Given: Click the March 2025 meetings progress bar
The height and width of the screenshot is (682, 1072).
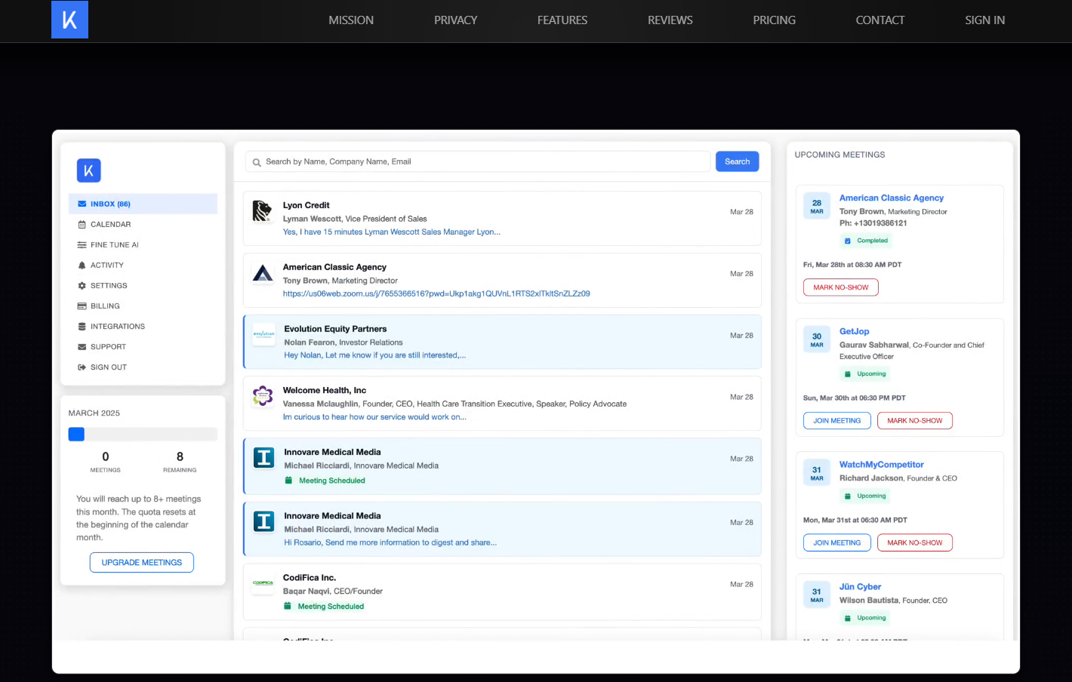Looking at the screenshot, I should 143,434.
